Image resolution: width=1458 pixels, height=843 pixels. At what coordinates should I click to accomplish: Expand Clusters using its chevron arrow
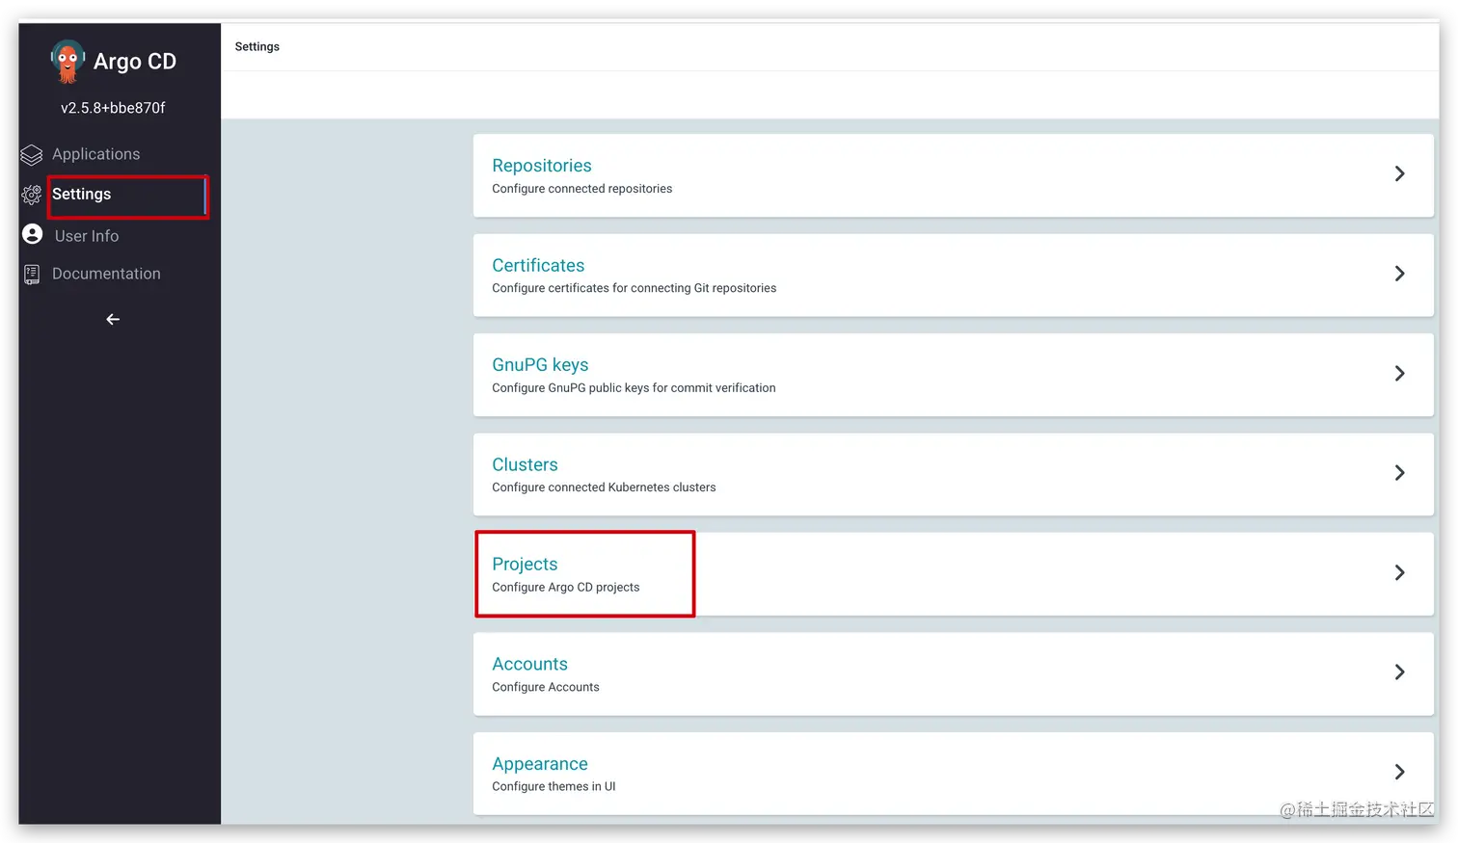pos(1399,473)
